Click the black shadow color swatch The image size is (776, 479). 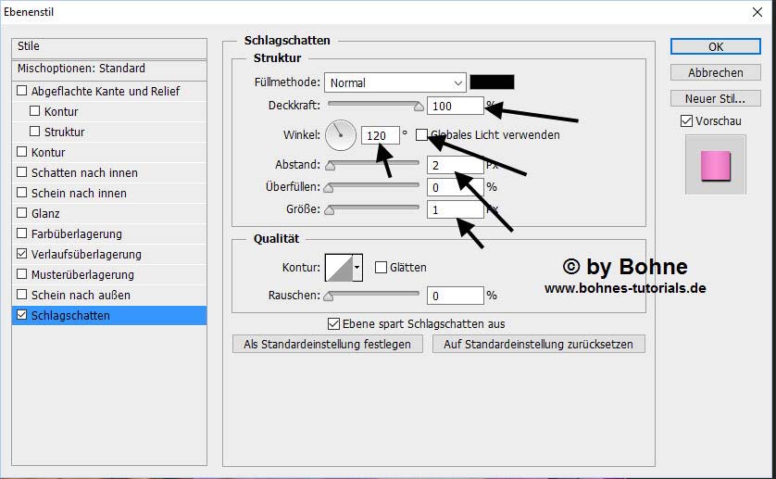[492, 82]
